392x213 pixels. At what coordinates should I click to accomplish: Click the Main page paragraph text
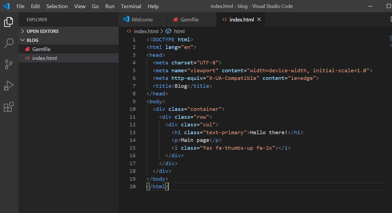click(195, 140)
